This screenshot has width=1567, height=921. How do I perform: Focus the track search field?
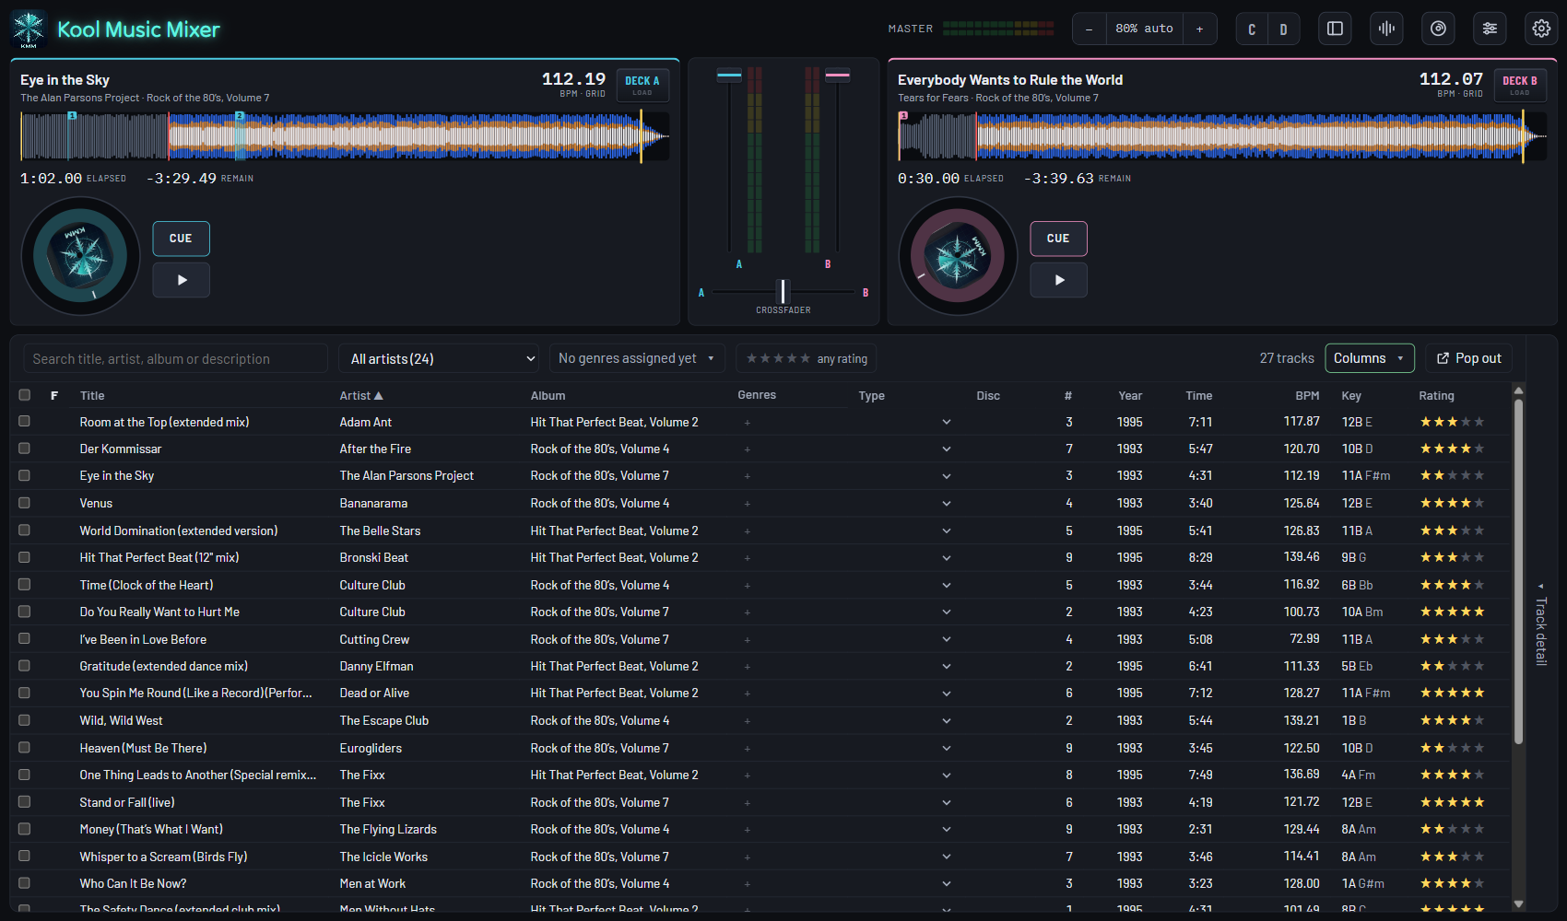pyautogui.click(x=174, y=358)
